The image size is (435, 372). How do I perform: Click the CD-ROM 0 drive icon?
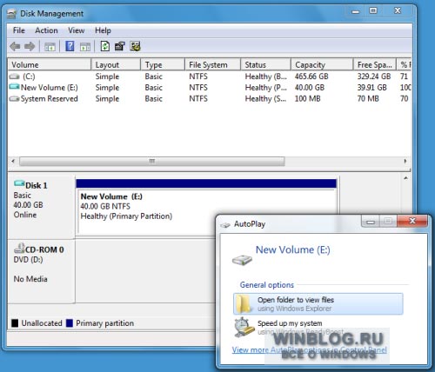(19, 248)
